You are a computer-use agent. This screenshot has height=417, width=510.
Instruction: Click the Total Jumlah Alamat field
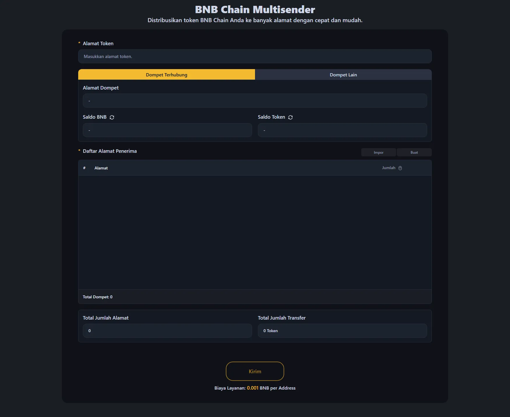(167, 331)
